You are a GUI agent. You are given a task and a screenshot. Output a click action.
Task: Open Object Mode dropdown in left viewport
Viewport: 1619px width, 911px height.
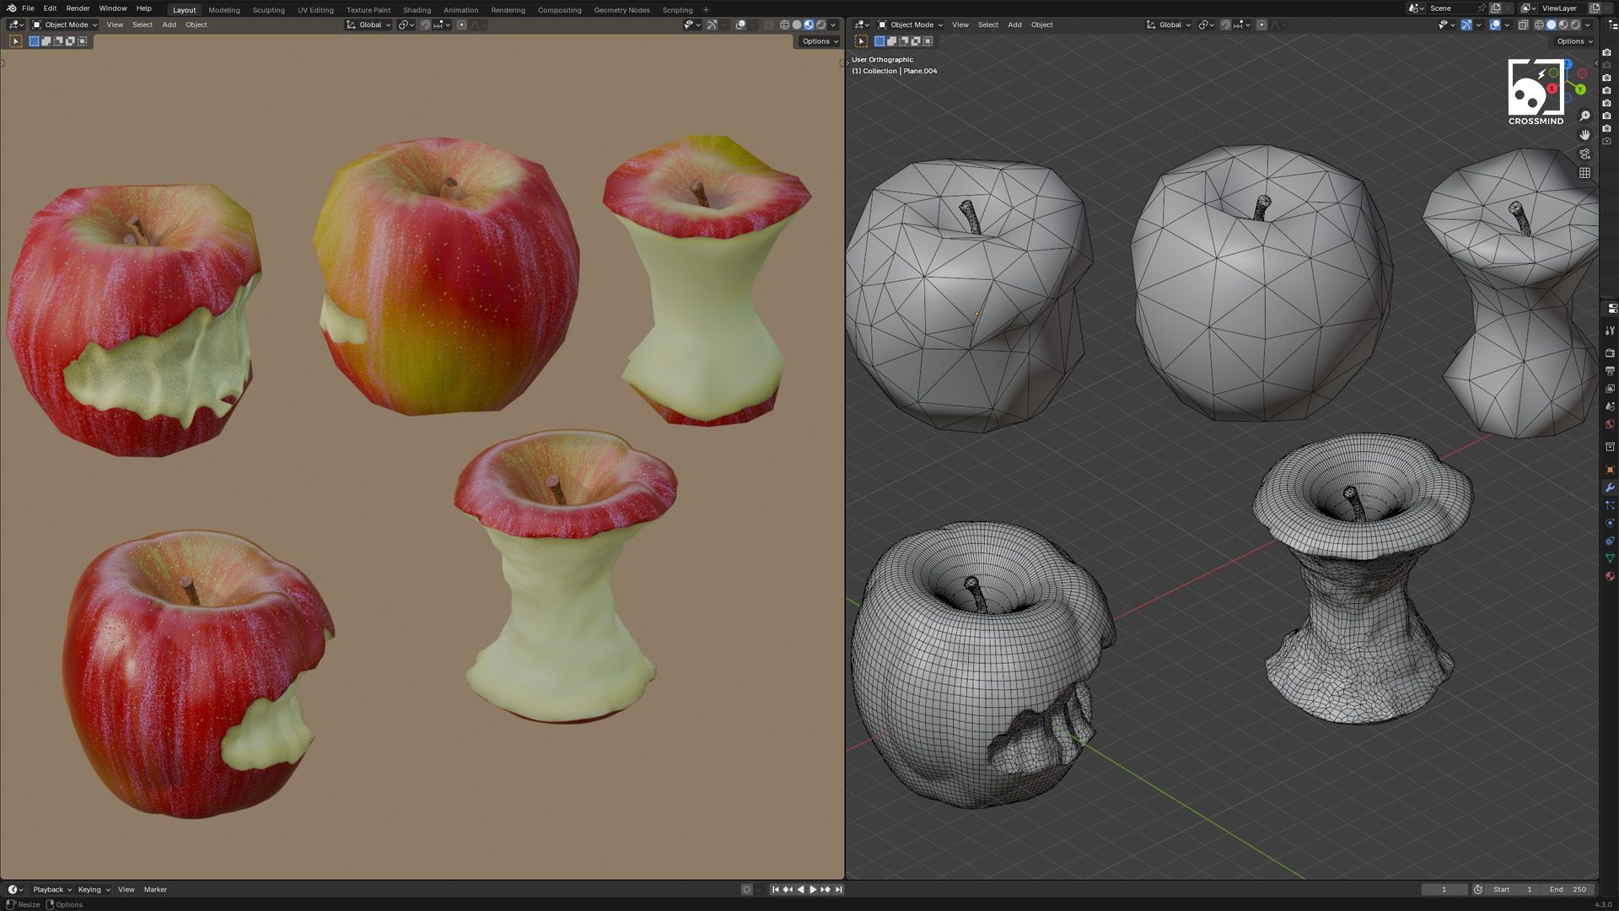coord(65,24)
